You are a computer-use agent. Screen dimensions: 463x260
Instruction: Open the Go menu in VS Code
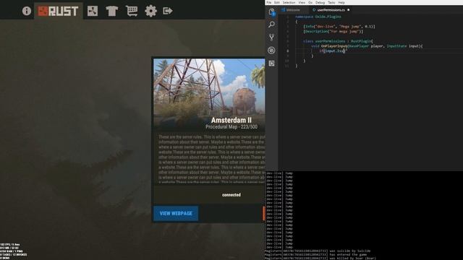pyautogui.click(x=310, y=2)
